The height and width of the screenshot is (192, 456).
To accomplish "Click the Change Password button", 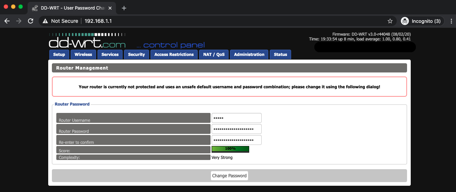I will [x=229, y=175].
